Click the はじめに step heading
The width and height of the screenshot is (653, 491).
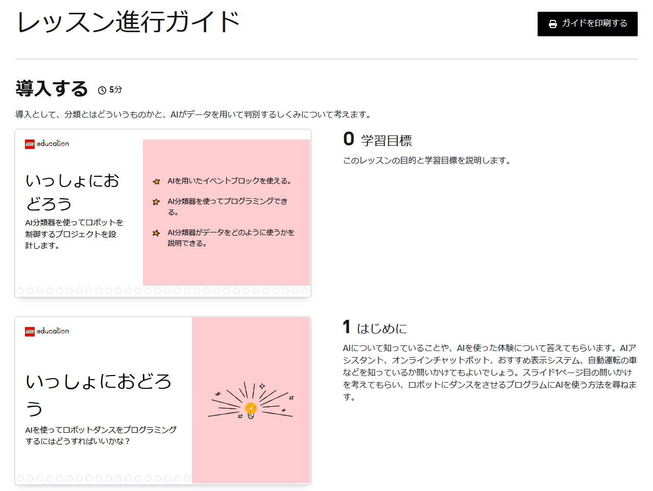click(x=382, y=329)
